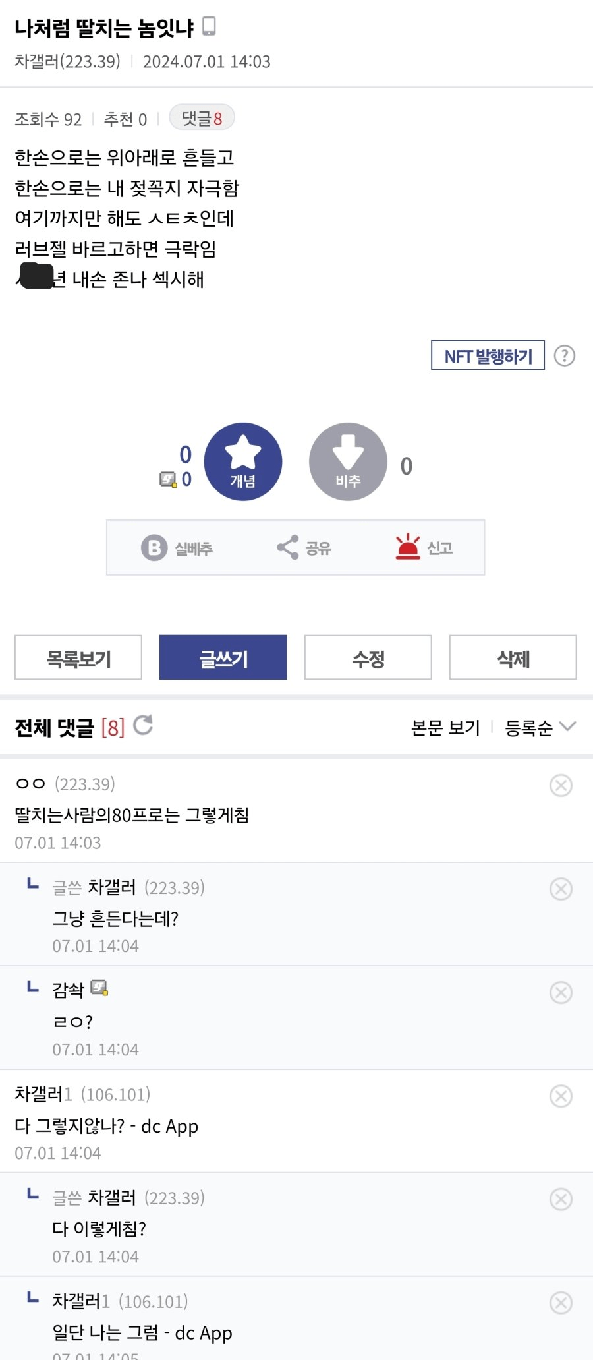
Task: Downvote with the 비추 arrow button
Action: click(348, 461)
